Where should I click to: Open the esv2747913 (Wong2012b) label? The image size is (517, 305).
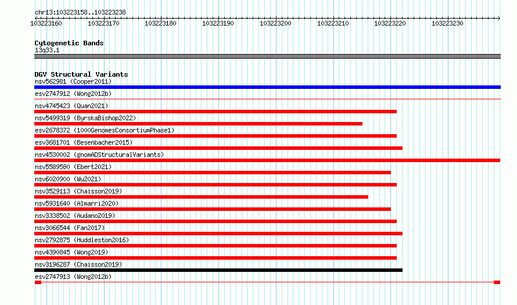(x=73, y=277)
